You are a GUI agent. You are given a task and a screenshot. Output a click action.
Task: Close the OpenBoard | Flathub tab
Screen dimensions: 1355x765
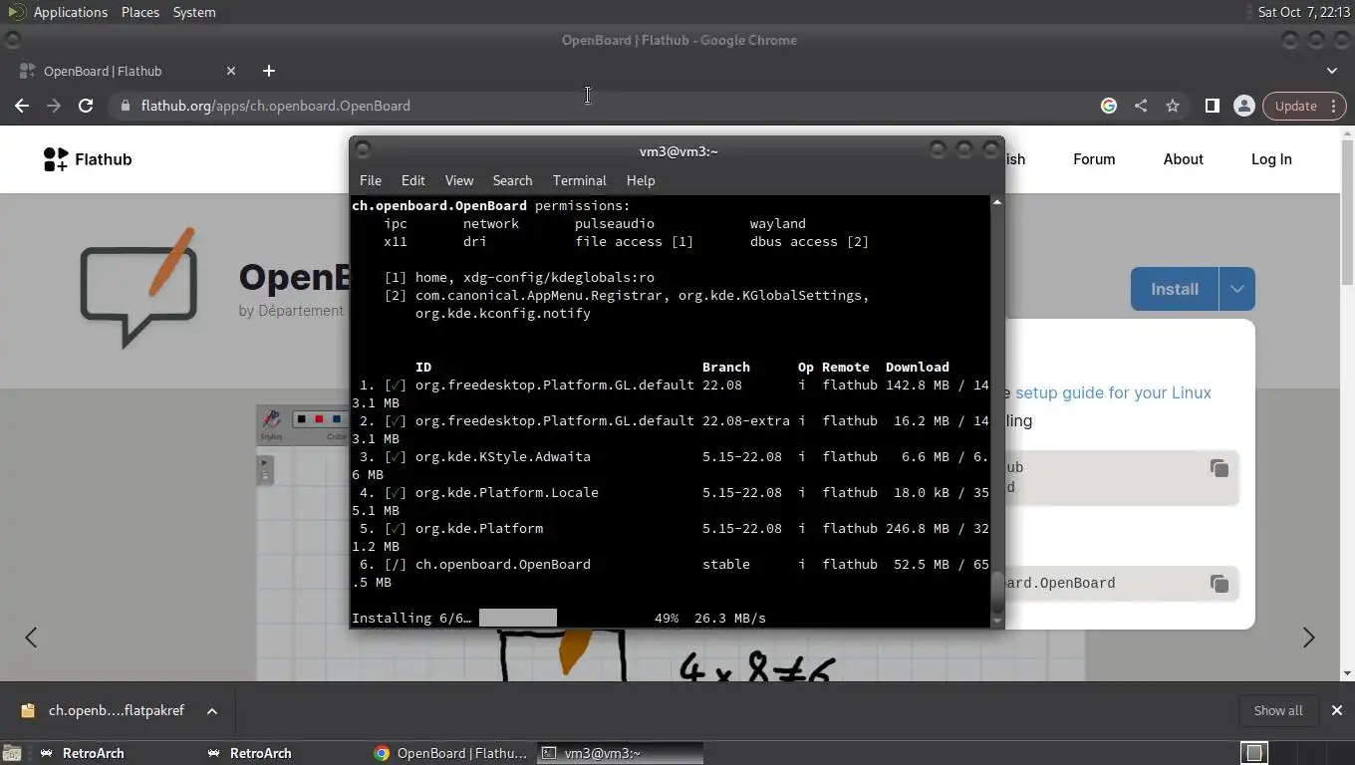[x=231, y=71]
